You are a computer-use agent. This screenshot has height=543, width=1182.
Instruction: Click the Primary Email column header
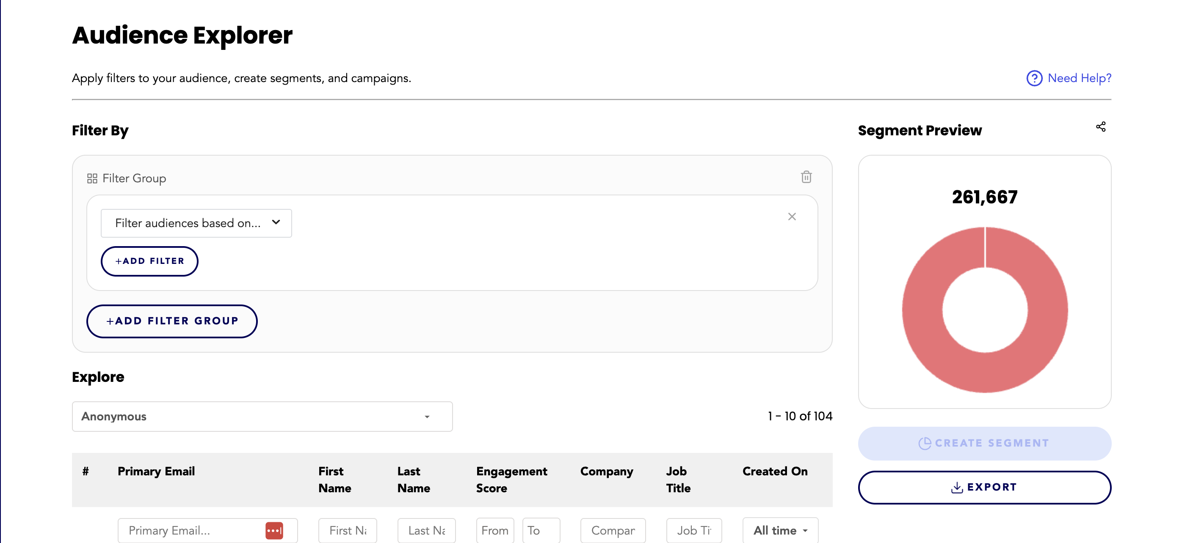tap(156, 471)
